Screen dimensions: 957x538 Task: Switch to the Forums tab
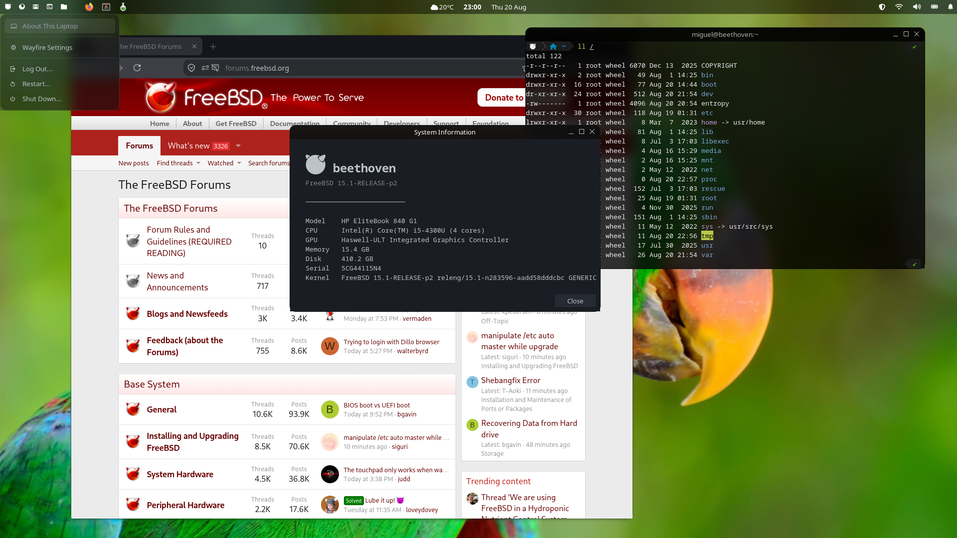pyautogui.click(x=139, y=145)
